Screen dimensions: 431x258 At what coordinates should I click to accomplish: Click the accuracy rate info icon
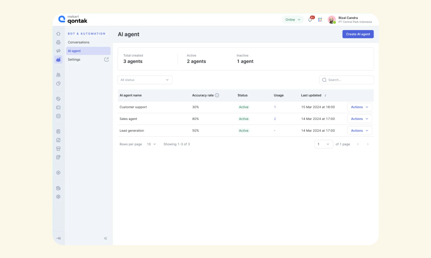(217, 95)
